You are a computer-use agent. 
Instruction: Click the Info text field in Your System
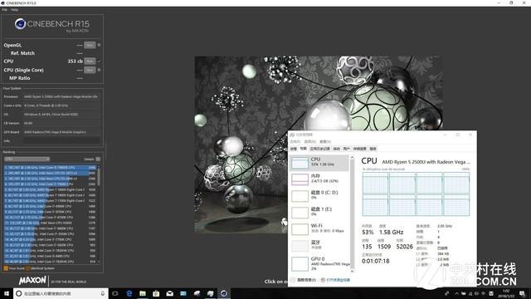(x=61, y=140)
